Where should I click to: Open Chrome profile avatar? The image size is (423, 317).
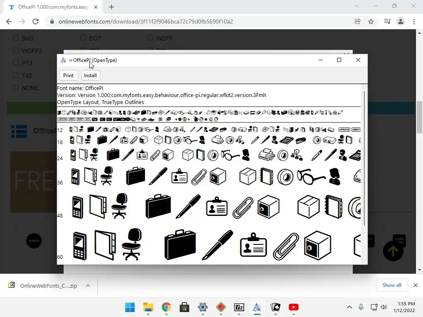tap(401, 21)
